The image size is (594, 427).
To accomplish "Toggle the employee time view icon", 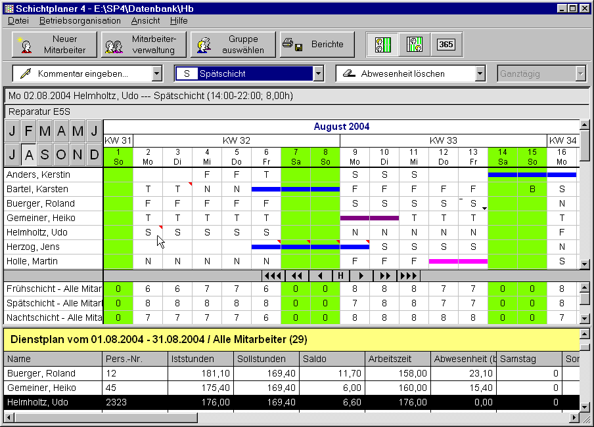I will 415,45.
